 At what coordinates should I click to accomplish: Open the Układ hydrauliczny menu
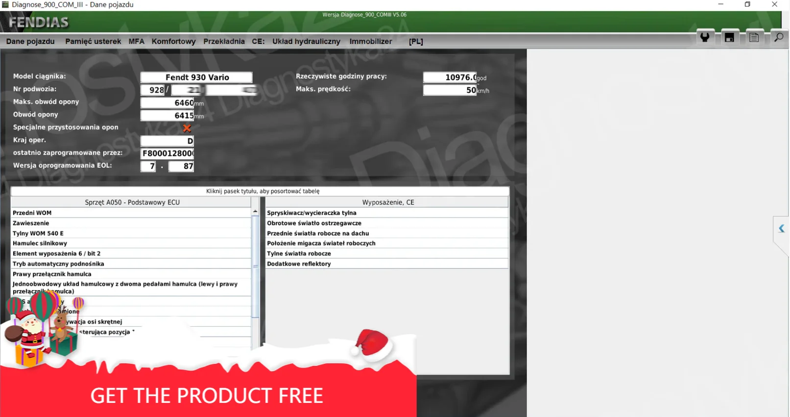pos(306,42)
